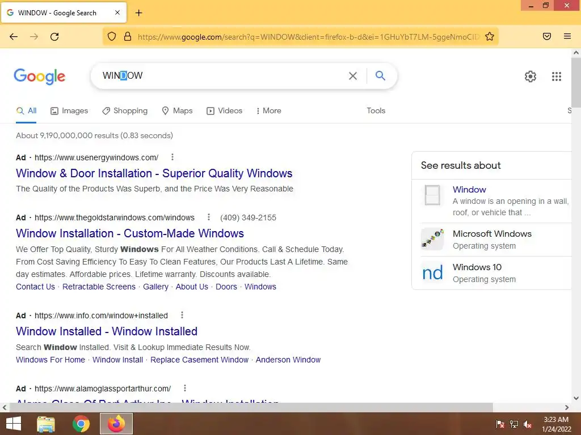Close the WINDOW - Google Search tab

click(x=117, y=12)
